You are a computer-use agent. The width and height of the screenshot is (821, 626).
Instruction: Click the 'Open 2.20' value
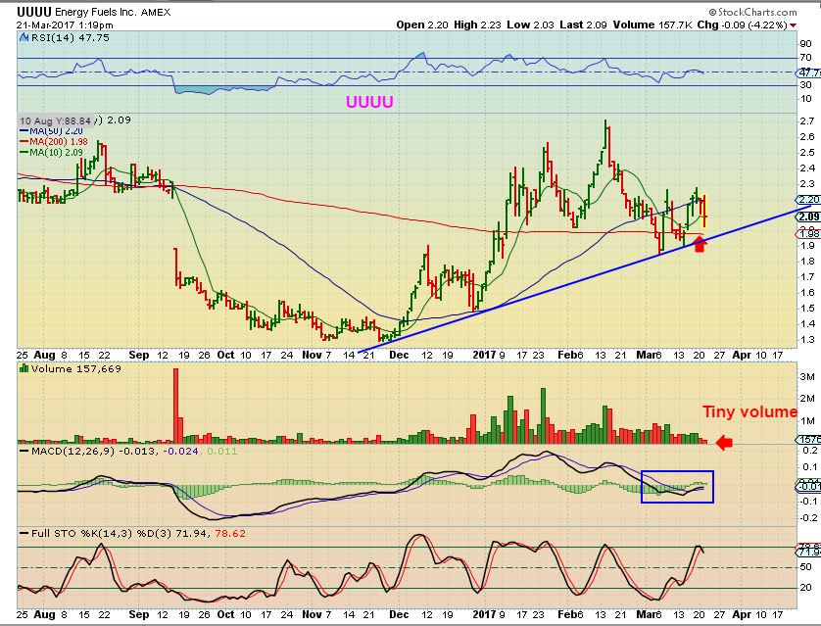point(422,24)
